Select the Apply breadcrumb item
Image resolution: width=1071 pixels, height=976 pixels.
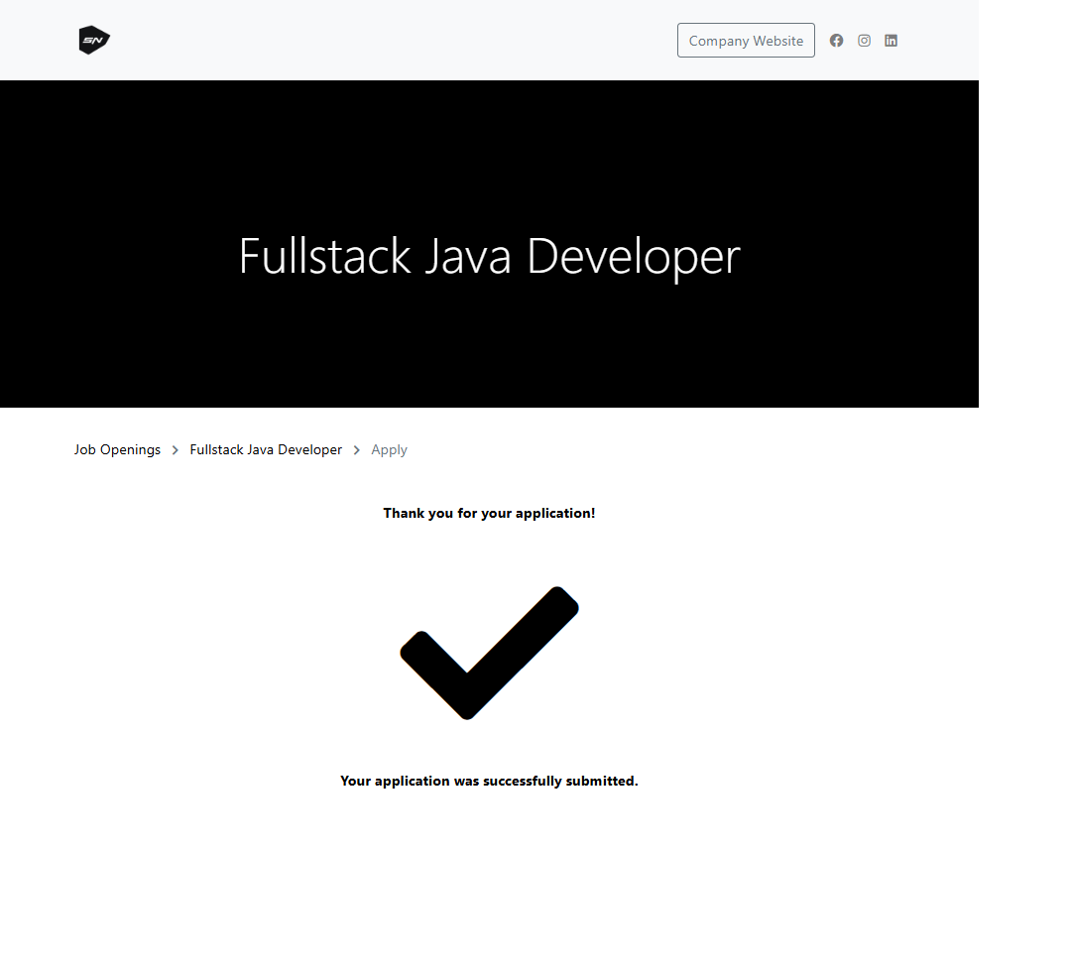[x=389, y=450]
